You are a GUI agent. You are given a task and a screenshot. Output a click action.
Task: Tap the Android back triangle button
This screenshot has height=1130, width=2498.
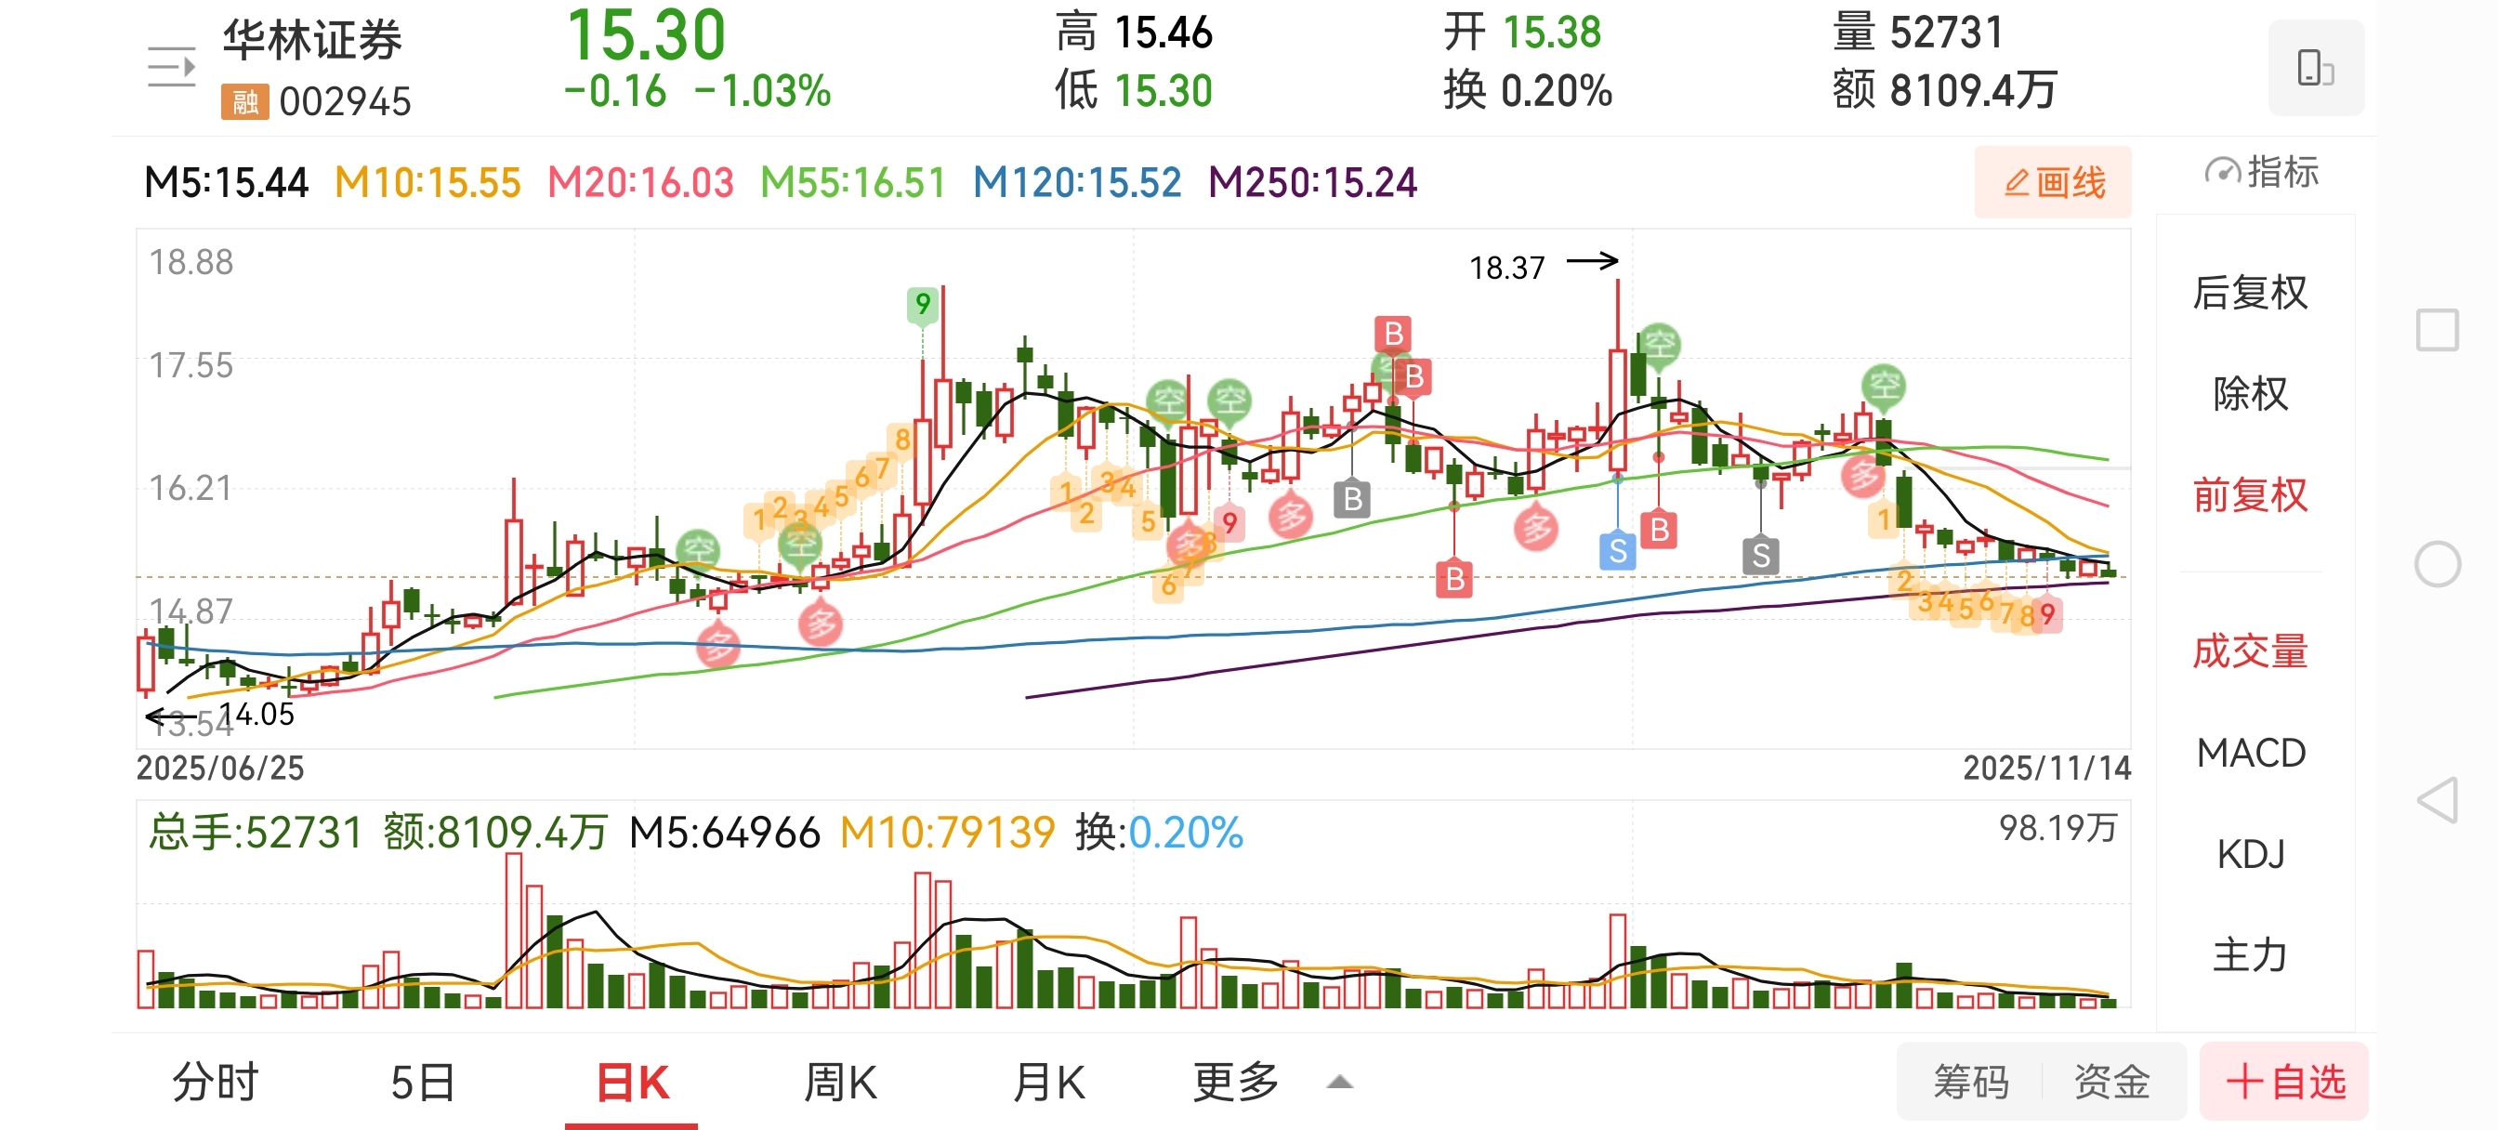tap(2436, 800)
